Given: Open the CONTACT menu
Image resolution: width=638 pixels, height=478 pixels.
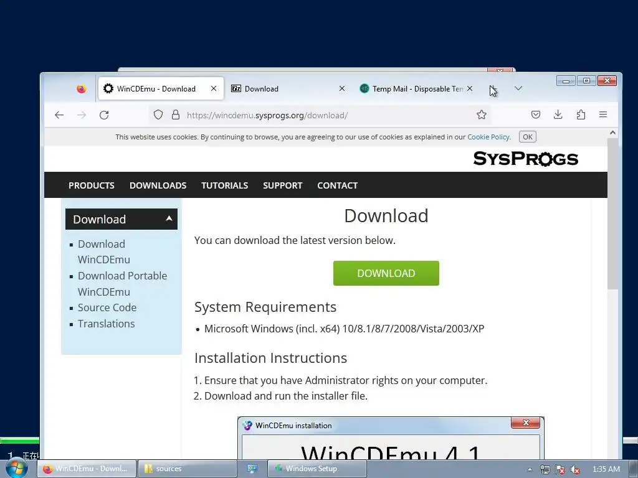Looking at the screenshot, I should pos(337,185).
